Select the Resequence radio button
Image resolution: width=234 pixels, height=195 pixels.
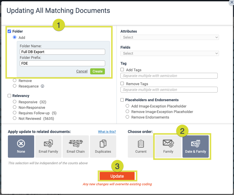pyautogui.click(x=15, y=86)
